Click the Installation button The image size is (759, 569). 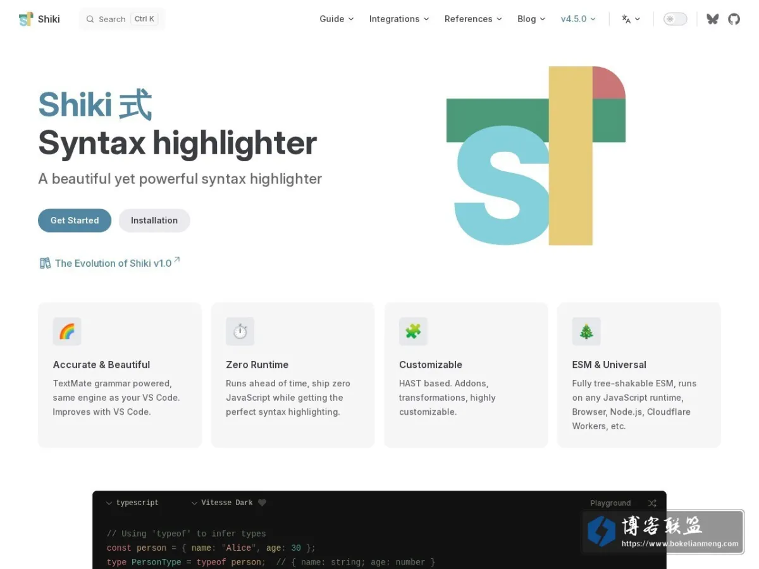pyautogui.click(x=154, y=221)
